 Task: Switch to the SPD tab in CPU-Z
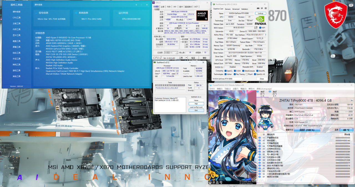175,7
